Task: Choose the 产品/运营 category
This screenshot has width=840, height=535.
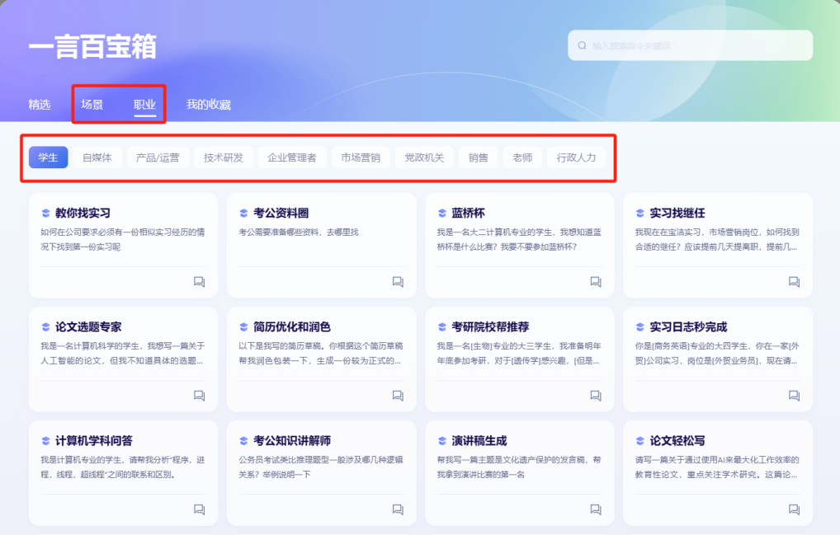Action: click(x=158, y=157)
